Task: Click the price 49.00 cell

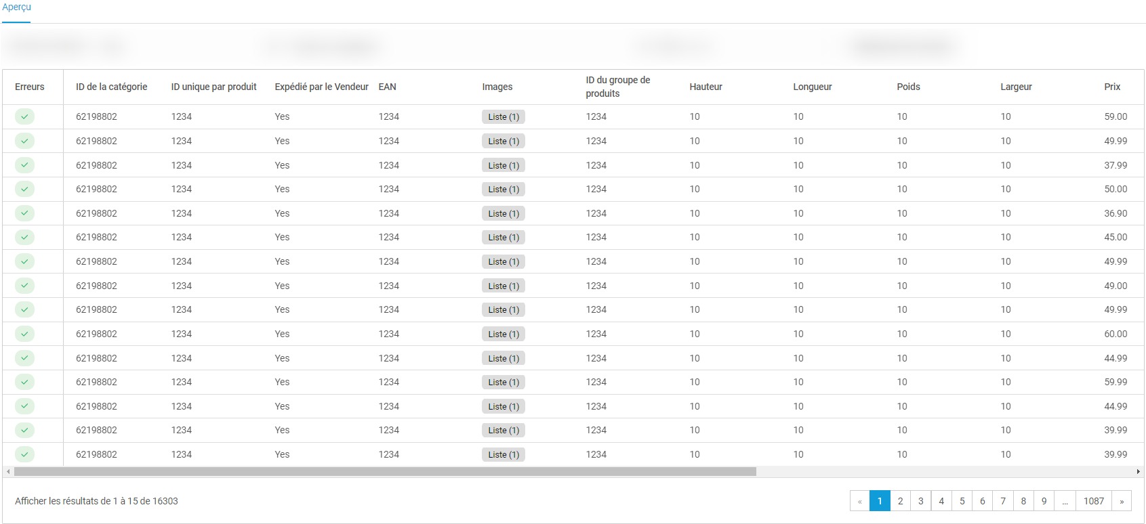Action: click(1116, 286)
